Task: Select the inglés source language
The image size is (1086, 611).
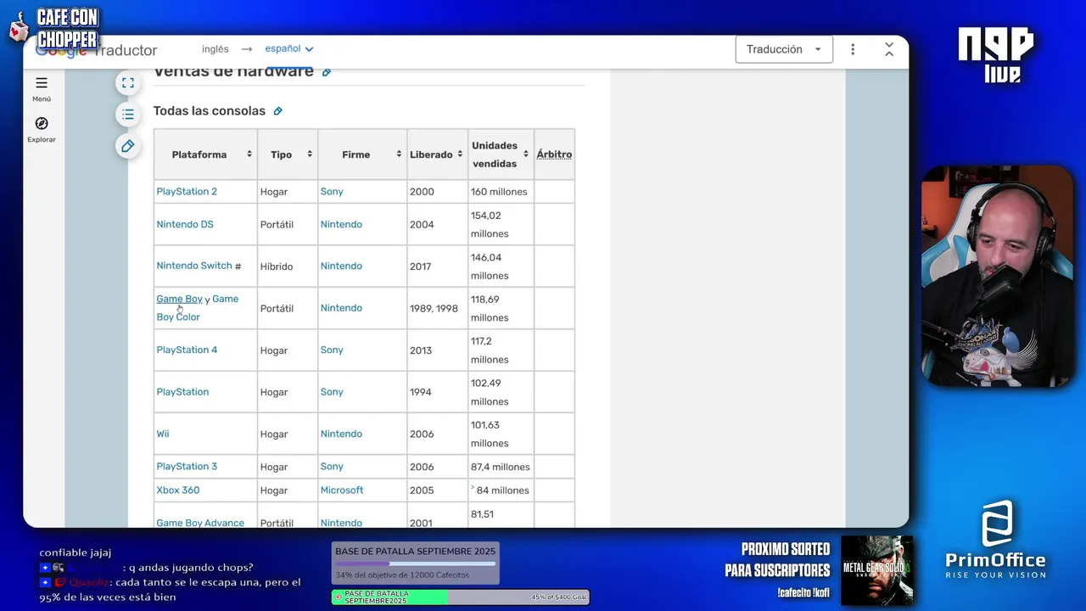Action: coord(216,49)
